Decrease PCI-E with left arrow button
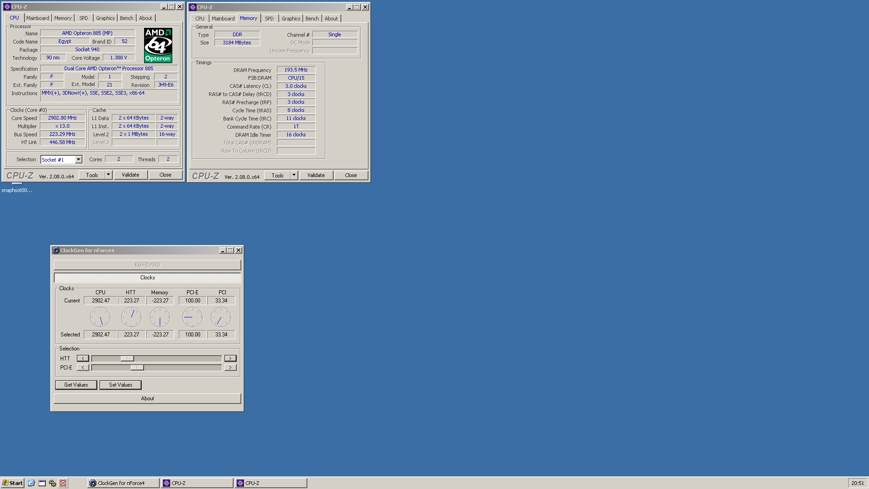 click(83, 367)
